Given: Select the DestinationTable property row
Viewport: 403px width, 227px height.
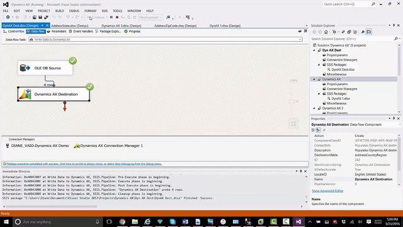Looking at the screenshot, I should point(355,155).
